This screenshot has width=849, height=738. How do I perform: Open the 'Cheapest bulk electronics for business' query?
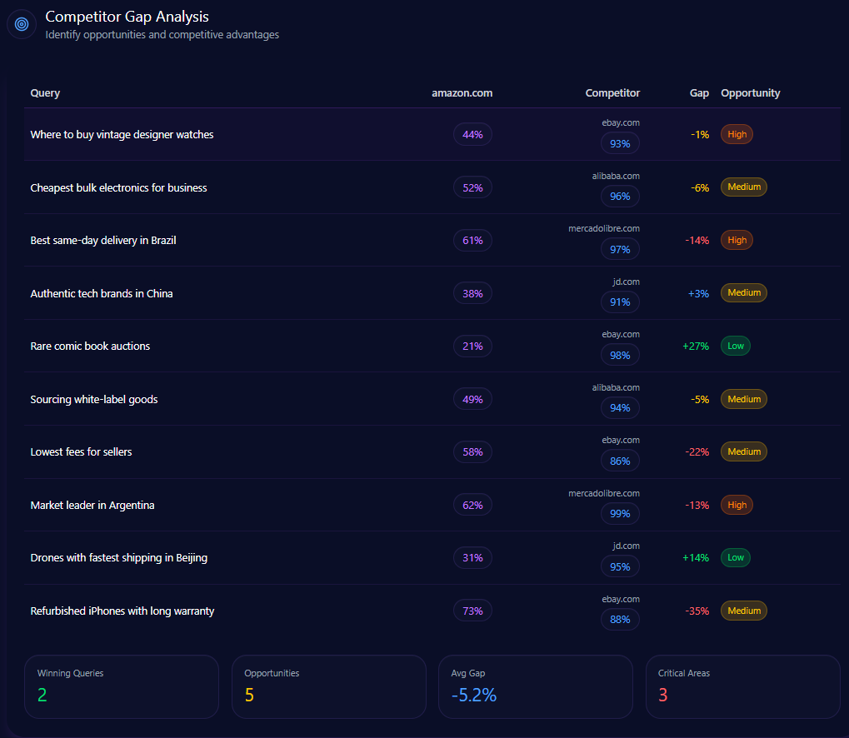tap(118, 187)
